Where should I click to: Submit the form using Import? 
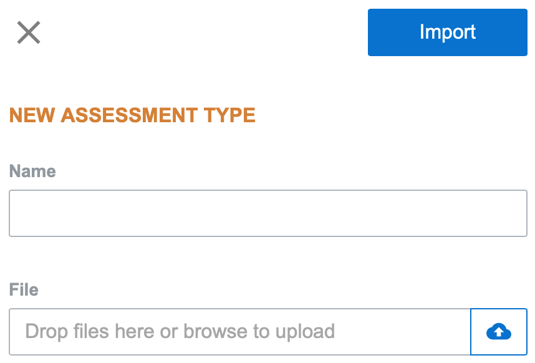pos(447,32)
